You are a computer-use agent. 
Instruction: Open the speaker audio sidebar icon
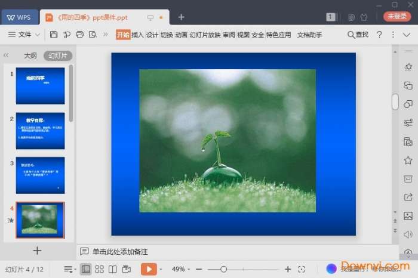pos(408,234)
